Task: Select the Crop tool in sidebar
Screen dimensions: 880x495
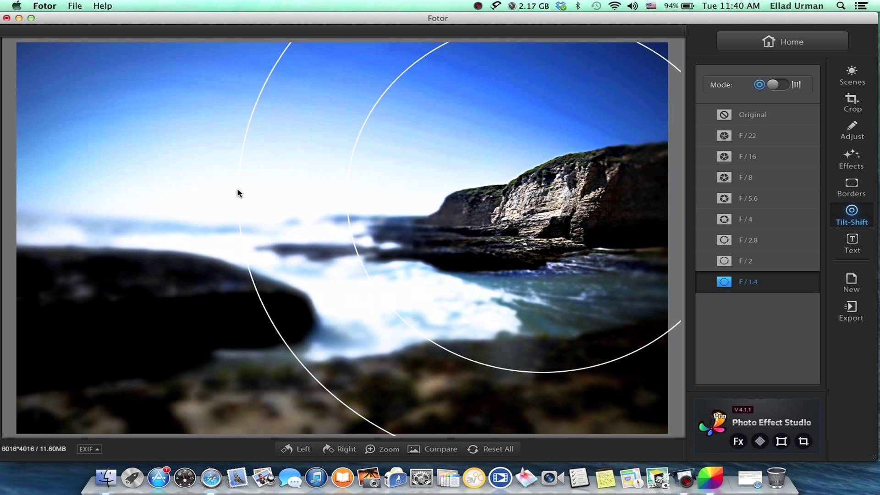Action: (852, 103)
